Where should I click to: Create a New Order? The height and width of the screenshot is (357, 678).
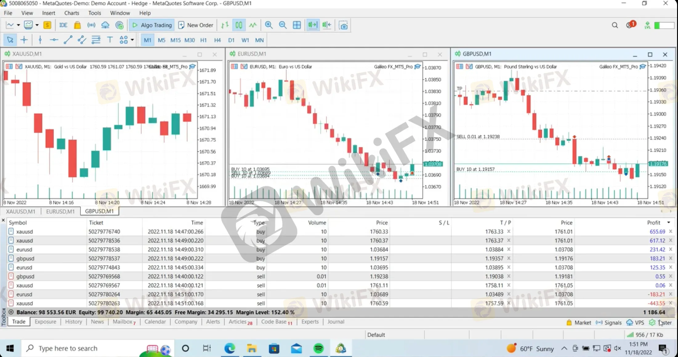tap(196, 25)
